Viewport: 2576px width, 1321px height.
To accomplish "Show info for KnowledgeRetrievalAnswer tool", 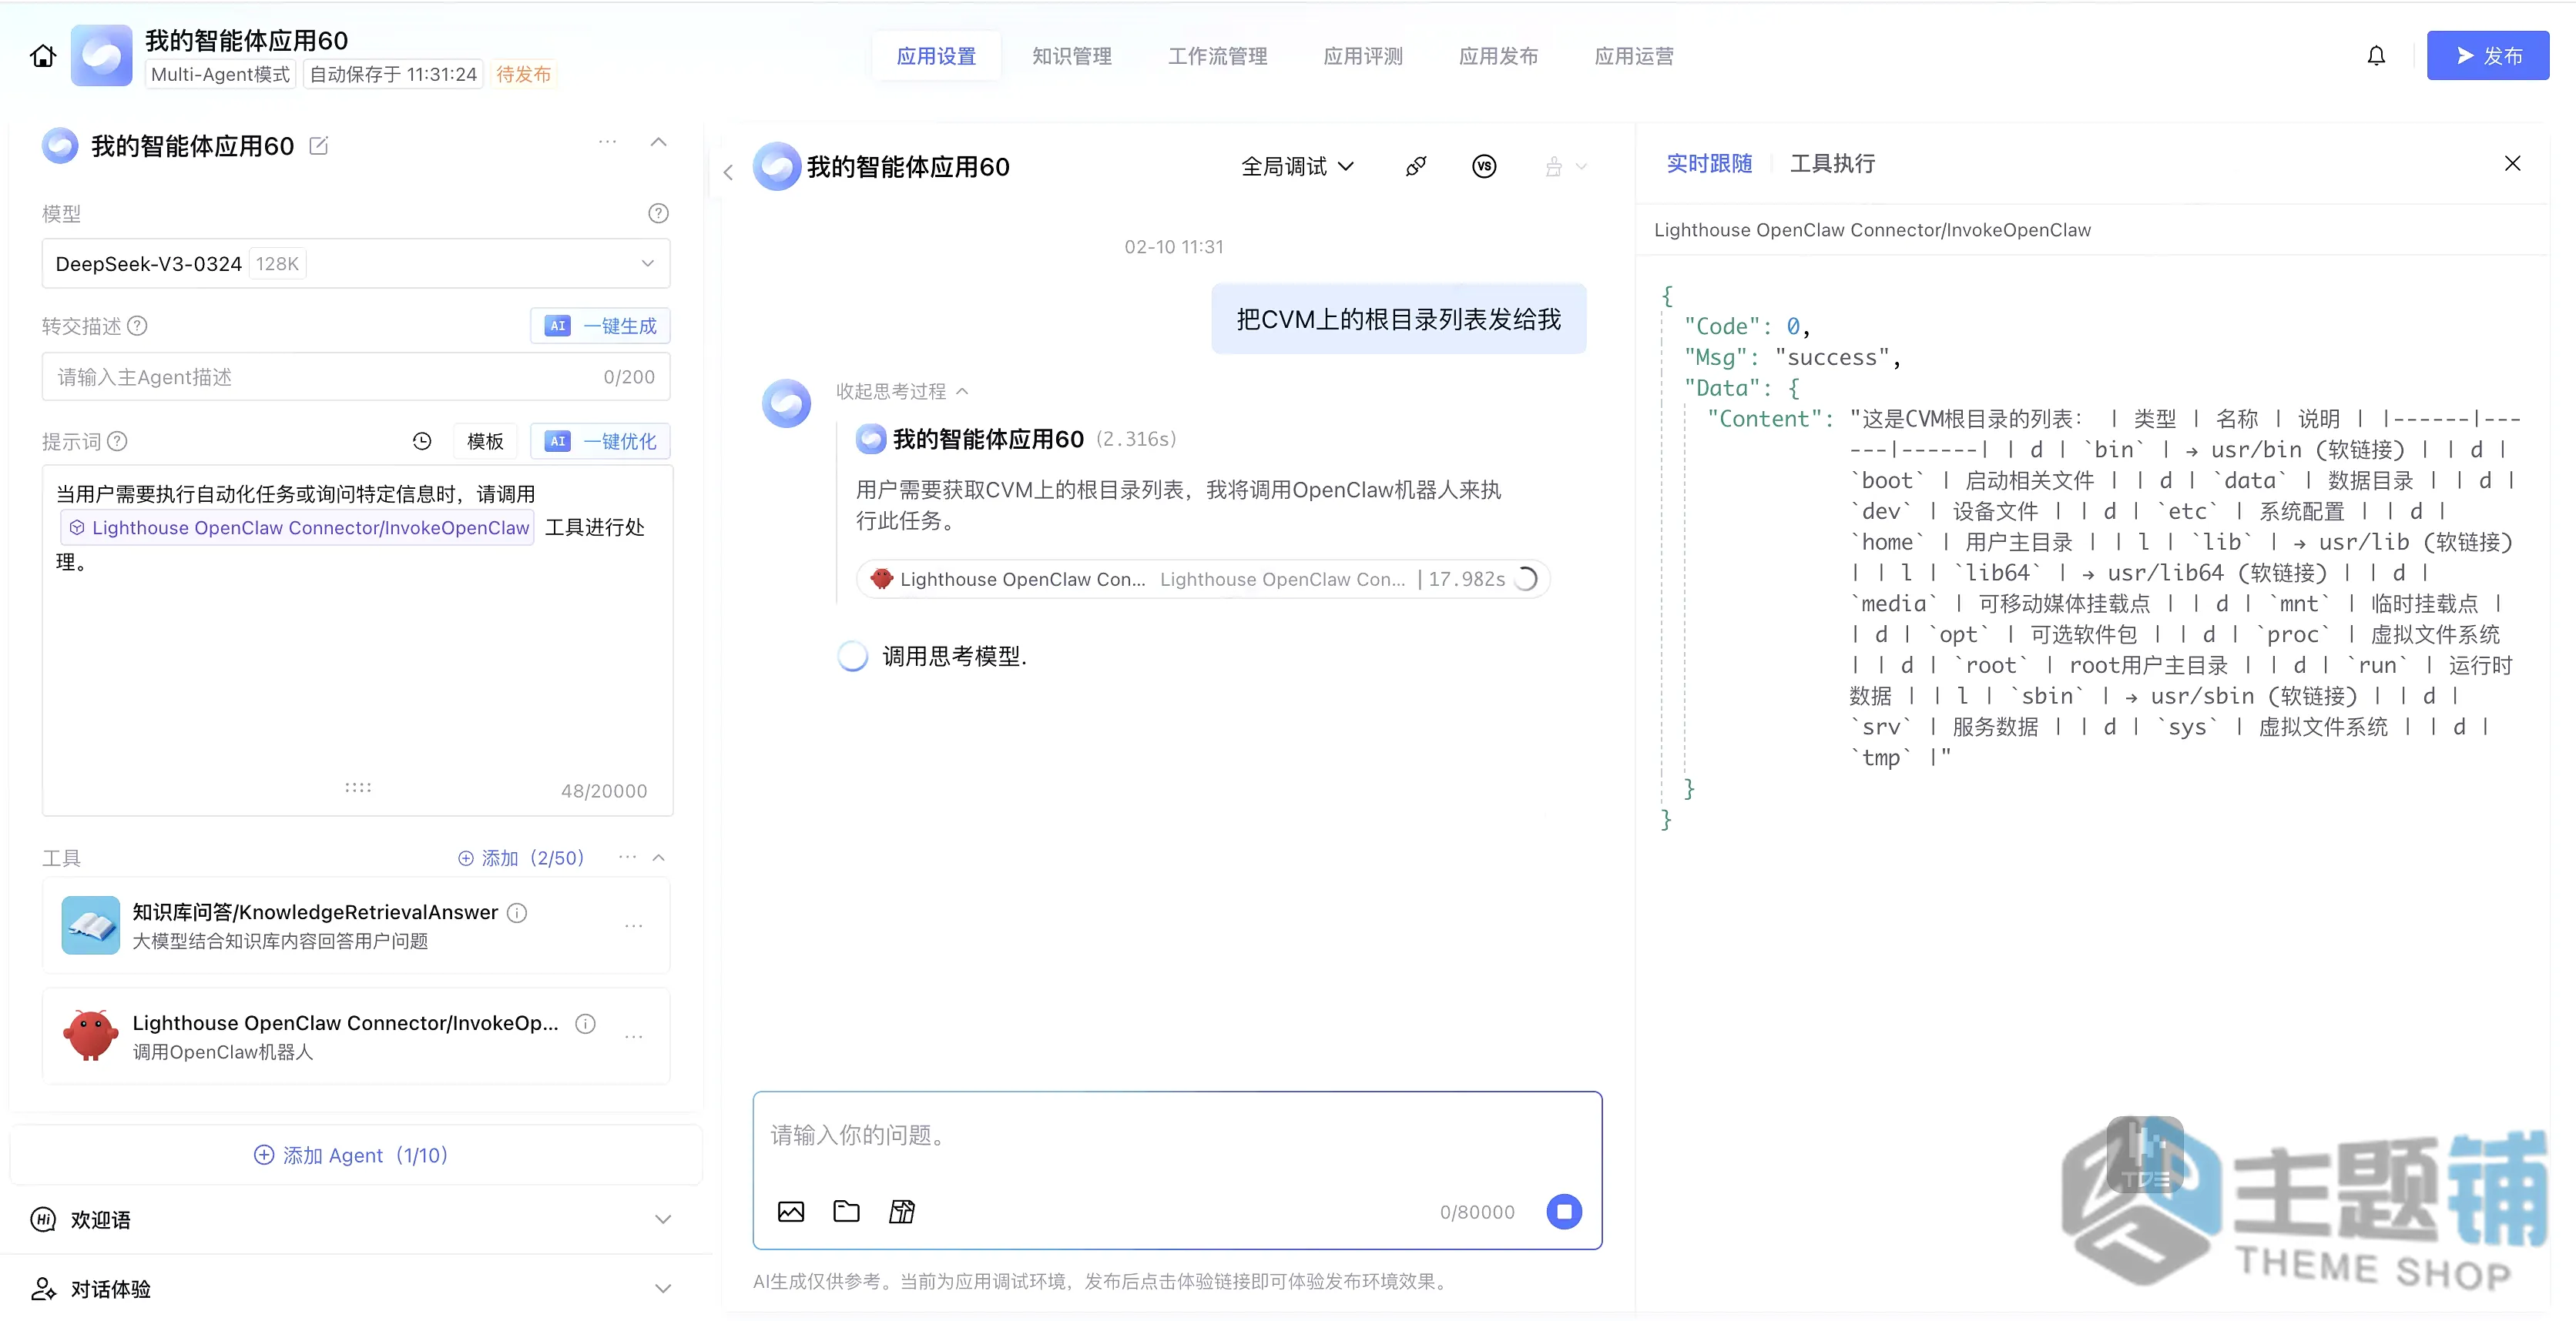I will click(x=517, y=912).
